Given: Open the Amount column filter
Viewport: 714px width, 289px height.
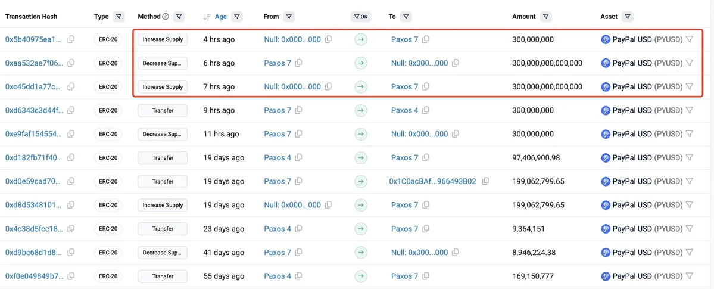Looking at the screenshot, I should click(x=546, y=17).
